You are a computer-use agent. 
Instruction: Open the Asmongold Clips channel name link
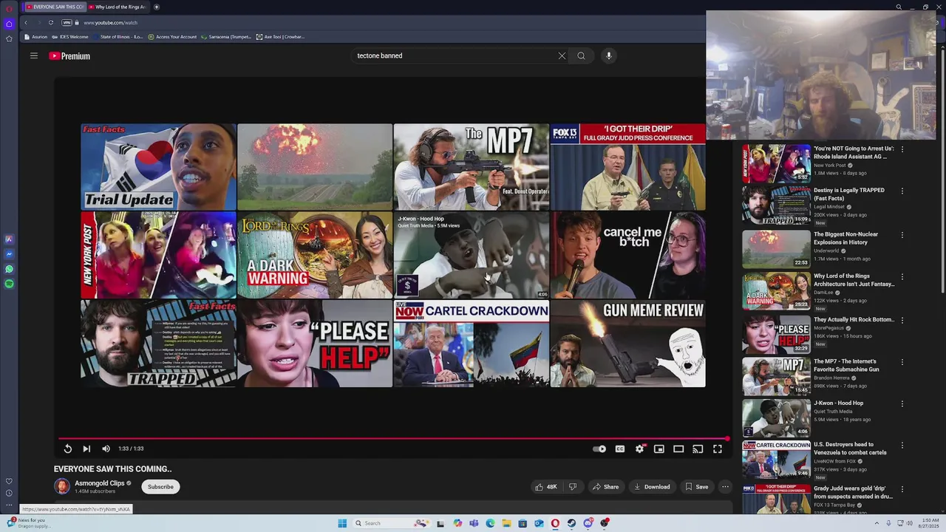[x=100, y=483]
